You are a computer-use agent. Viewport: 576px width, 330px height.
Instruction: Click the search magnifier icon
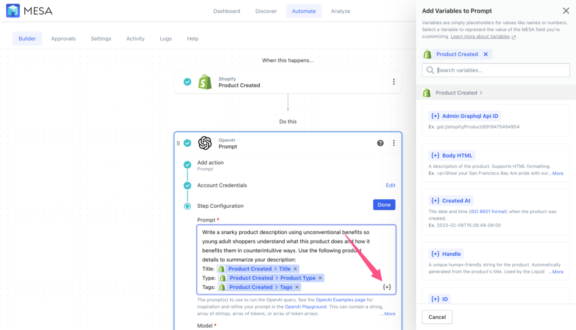point(430,70)
